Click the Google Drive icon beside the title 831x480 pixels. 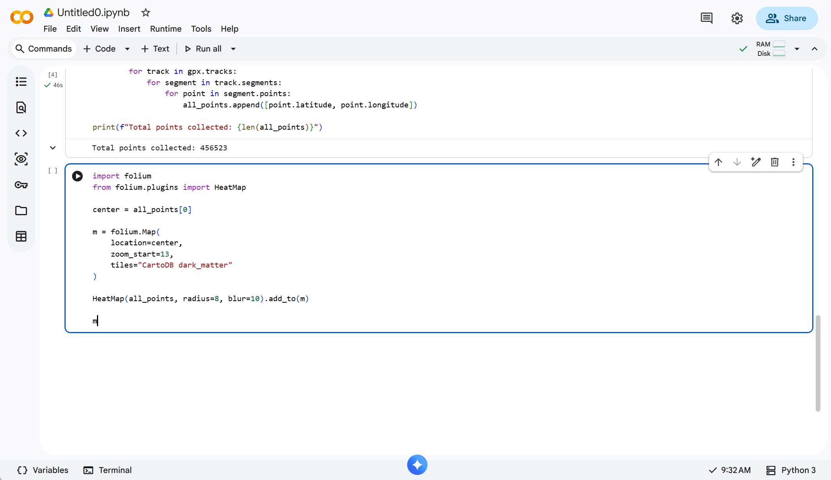click(x=48, y=12)
